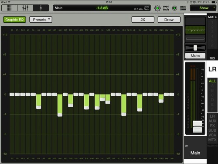This screenshot has height=164, width=218.
Task: Jump to the AUX masters section
Action: click(x=212, y=121)
